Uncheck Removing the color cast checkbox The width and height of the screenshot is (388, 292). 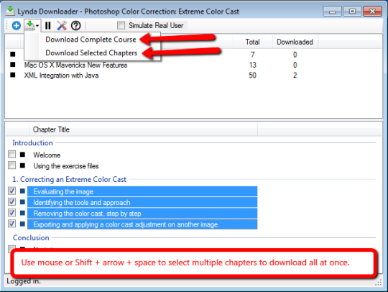11,213
